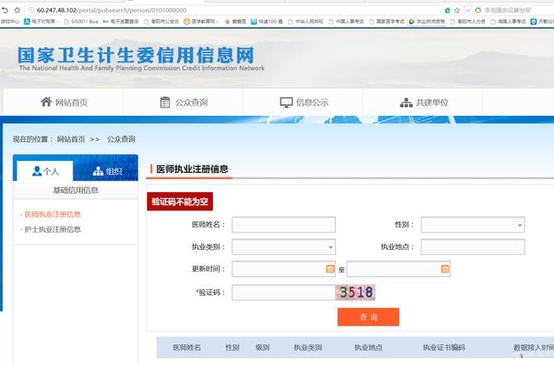The image size is (554, 365).
Task: Open the 电子对账单 bookmark
Action: [39, 22]
